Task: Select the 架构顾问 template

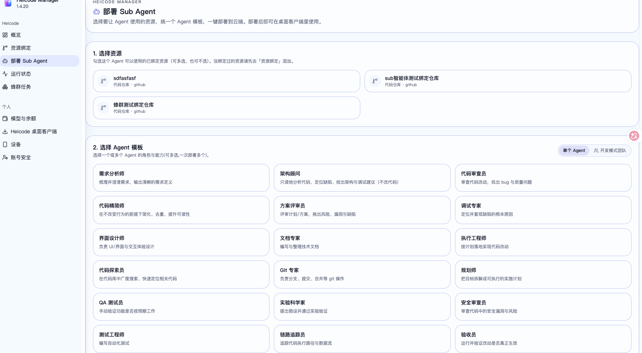Action: coord(362,178)
